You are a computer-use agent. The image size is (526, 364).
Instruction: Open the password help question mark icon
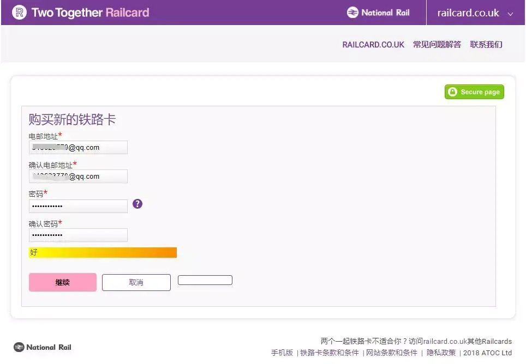[137, 203]
